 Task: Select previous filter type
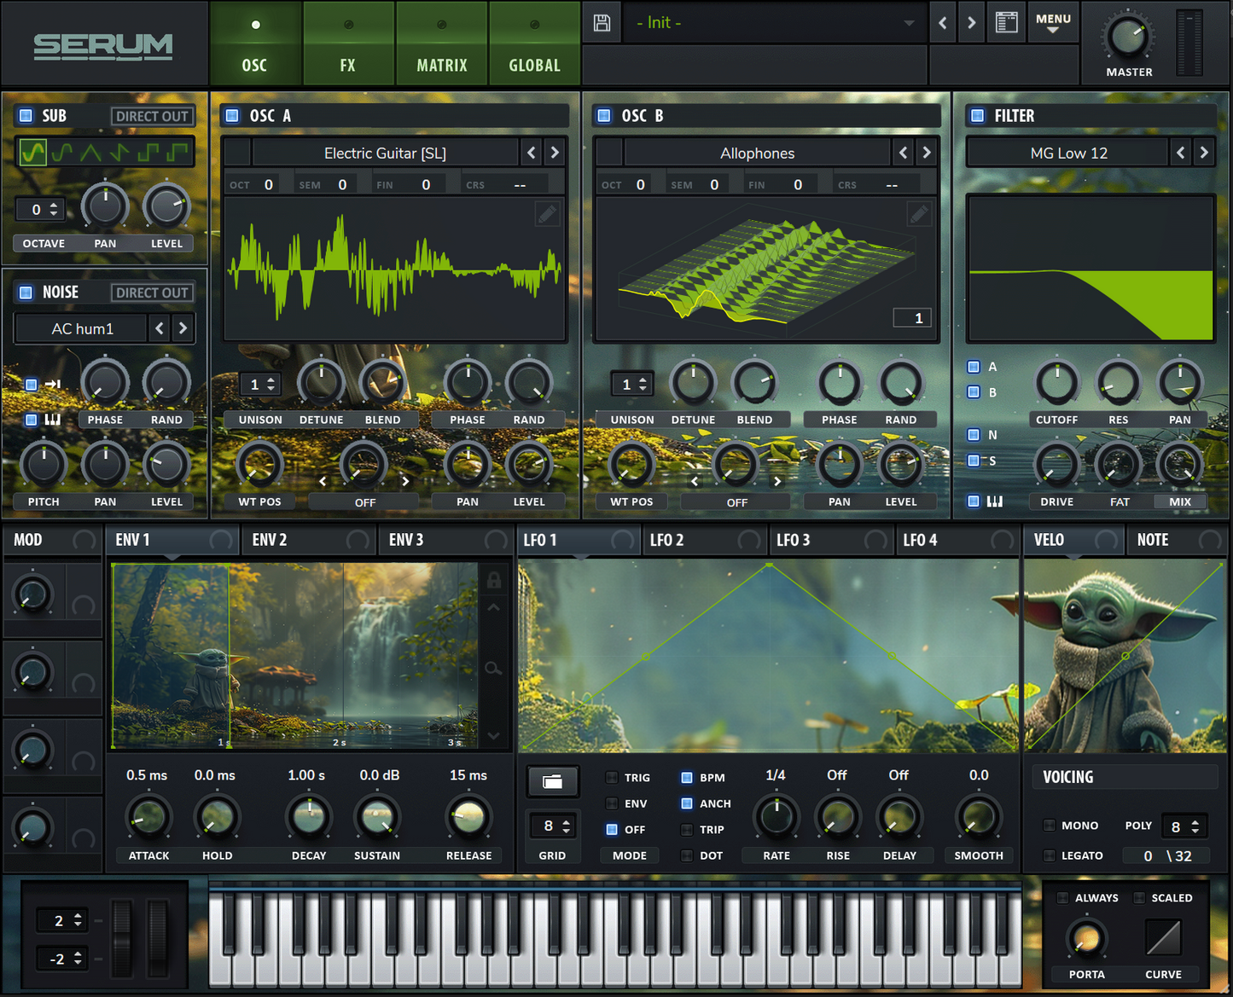(x=1181, y=153)
